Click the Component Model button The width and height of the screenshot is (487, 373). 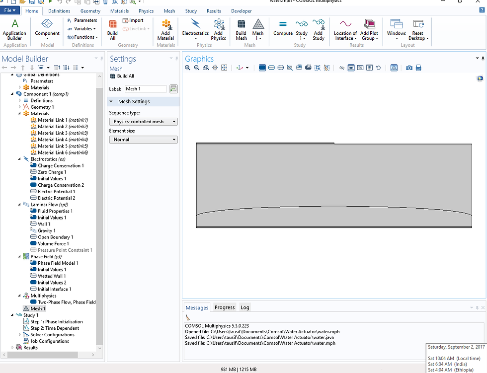click(47, 29)
